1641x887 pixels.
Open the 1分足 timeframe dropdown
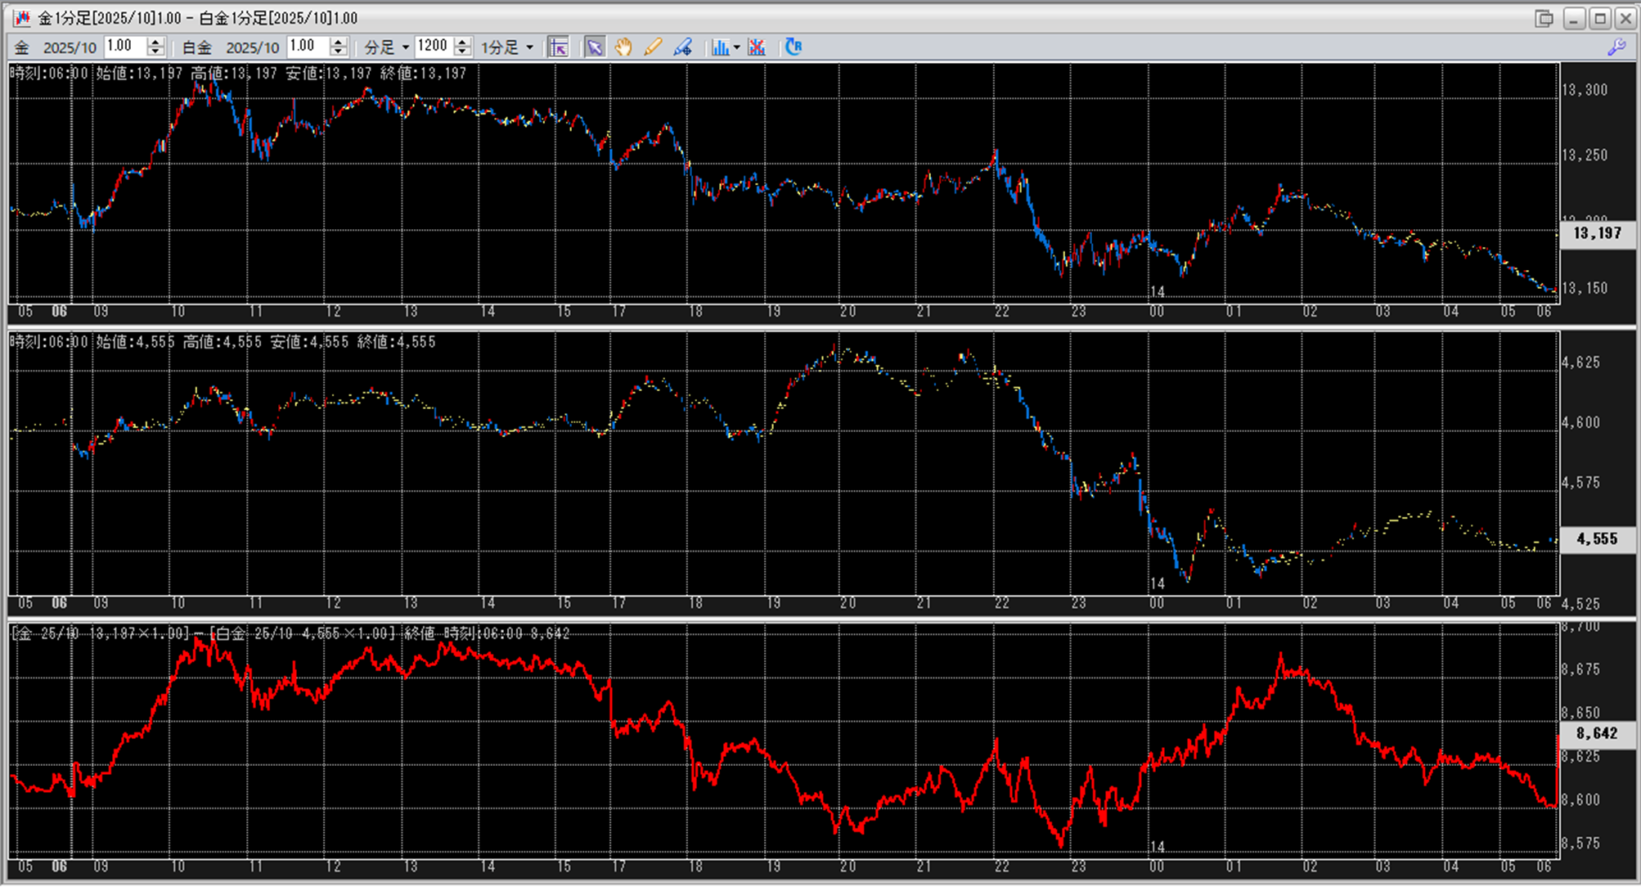click(530, 47)
